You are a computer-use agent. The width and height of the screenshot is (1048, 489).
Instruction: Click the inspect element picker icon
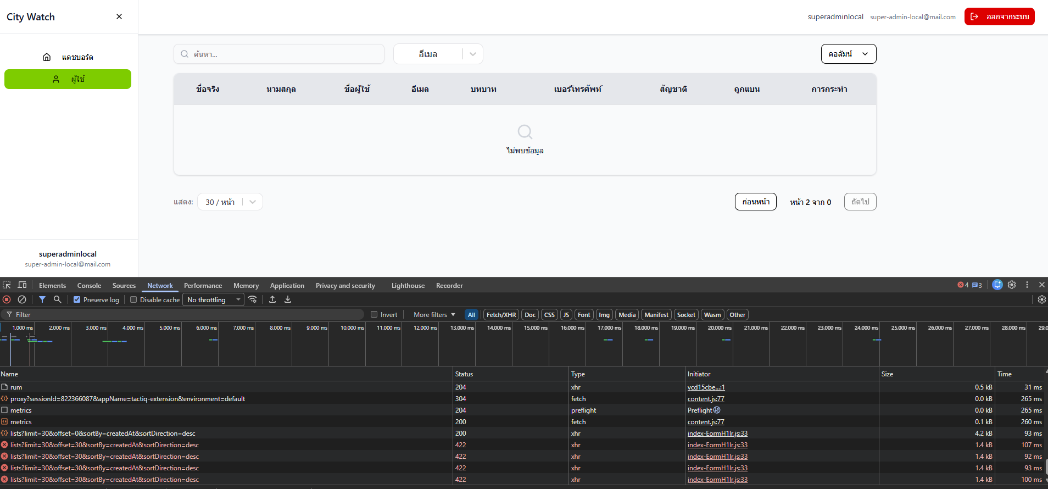(7, 285)
